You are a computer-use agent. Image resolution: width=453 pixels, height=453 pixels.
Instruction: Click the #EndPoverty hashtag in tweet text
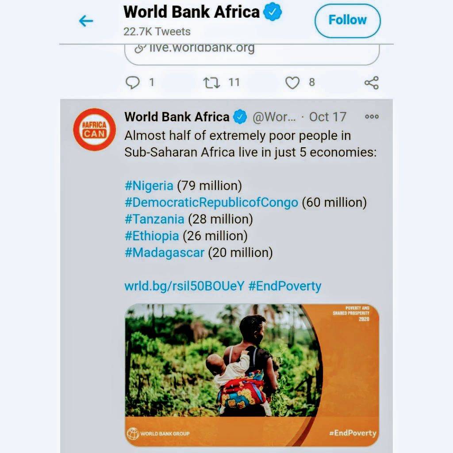[x=285, y=286]
